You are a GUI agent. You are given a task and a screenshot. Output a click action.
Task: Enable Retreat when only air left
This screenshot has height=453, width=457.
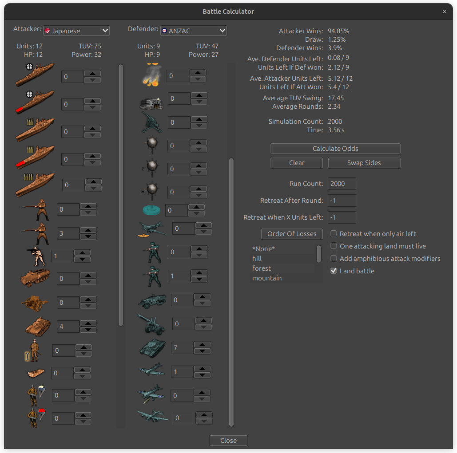(334, 233)
